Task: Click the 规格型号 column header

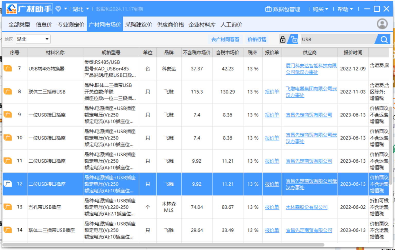Action: point(111,53)
